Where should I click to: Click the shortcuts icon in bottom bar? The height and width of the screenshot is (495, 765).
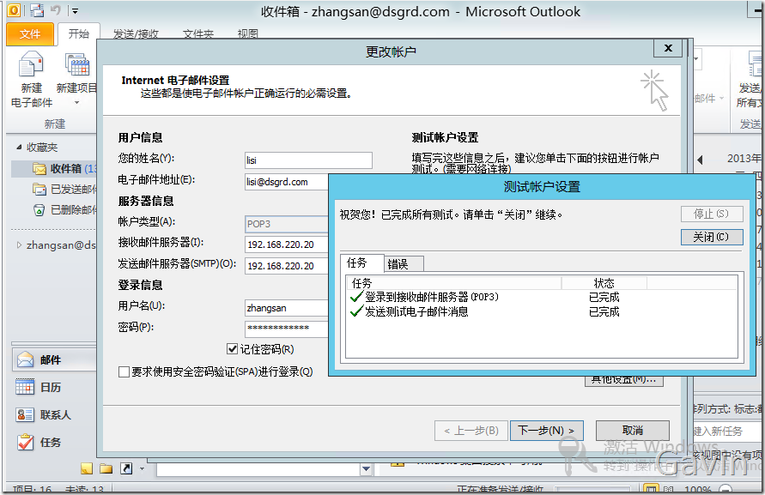126,468
